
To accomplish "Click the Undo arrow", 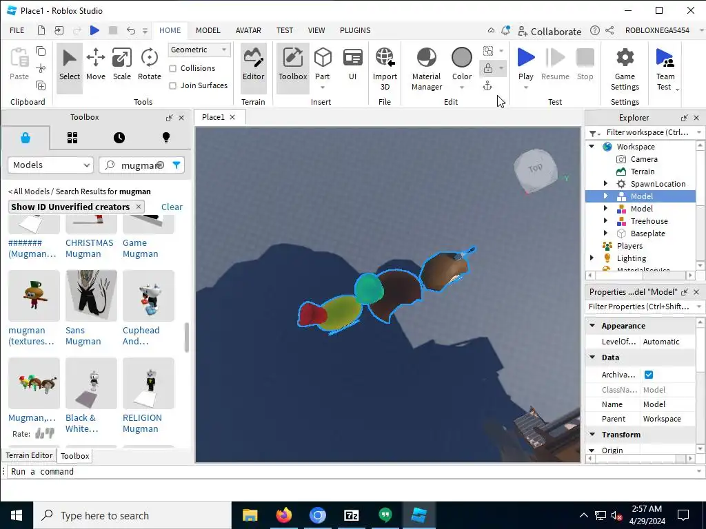I will 131,30.
